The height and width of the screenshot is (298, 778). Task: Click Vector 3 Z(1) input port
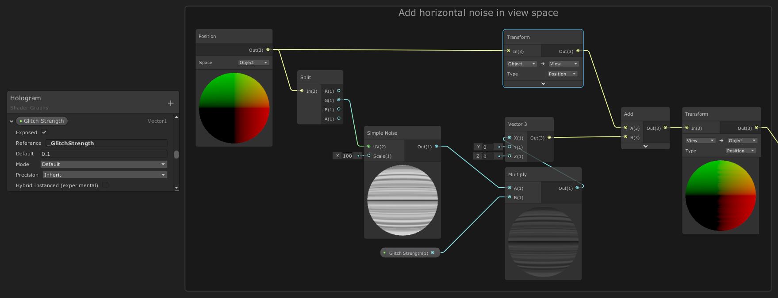click(510, 156)
